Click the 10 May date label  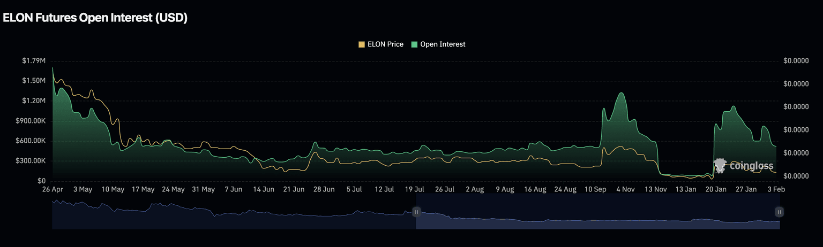pyautogui.click(x=113, y=189)
